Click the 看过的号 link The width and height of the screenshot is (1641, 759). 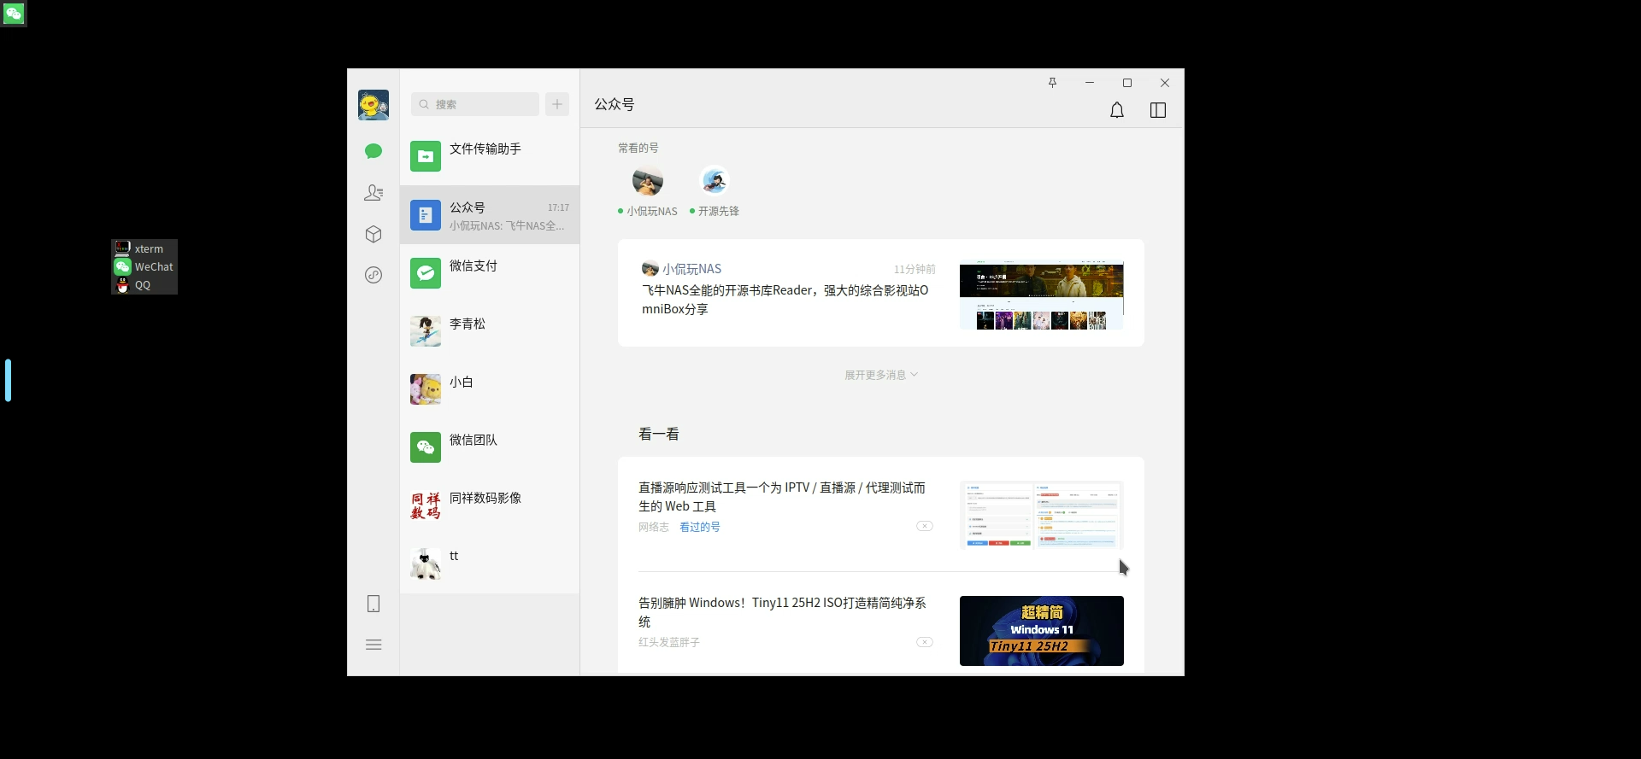point(699,528)
